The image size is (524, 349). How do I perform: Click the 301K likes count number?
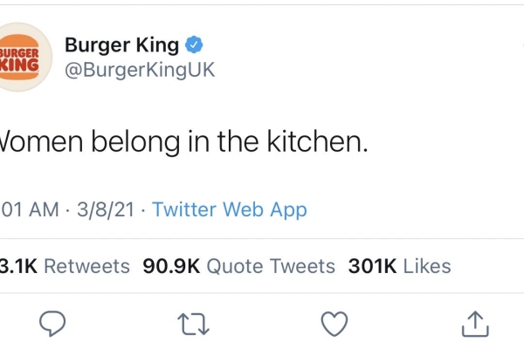[x=372, y=266]
